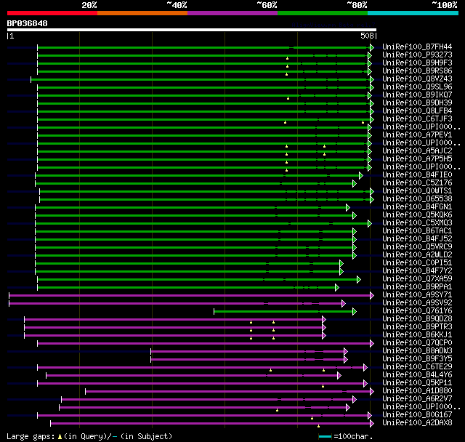Select the UniRef100_A2WLD2 label

[x=417, y=255]
